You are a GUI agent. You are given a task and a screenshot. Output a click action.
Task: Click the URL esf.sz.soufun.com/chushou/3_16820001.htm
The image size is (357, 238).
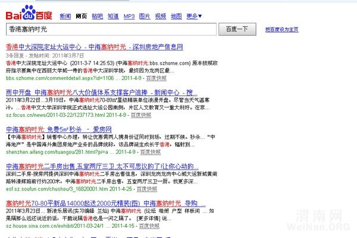pos(57,189)
